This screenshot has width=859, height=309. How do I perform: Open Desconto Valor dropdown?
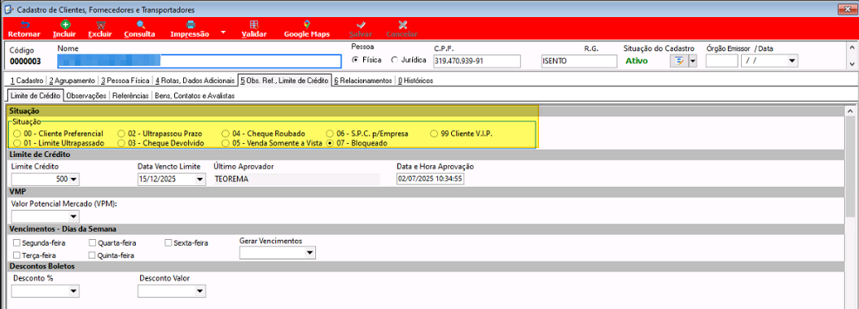pos(199,292)
